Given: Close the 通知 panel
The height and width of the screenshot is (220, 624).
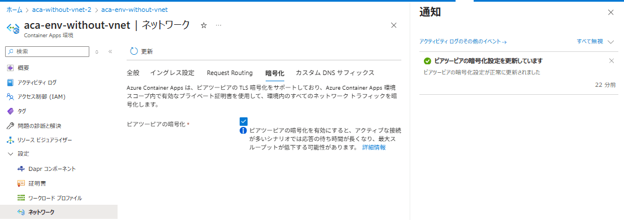Looking at the screenshot, I should click(611, 12).
